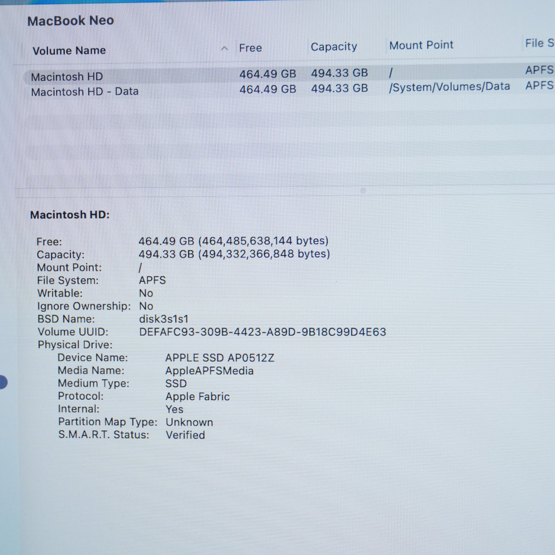
Task: Click the Writable: label
Action: 60,293
